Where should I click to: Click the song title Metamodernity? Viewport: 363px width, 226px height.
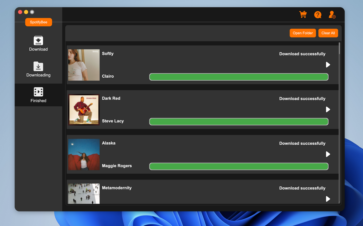[117, 188]
